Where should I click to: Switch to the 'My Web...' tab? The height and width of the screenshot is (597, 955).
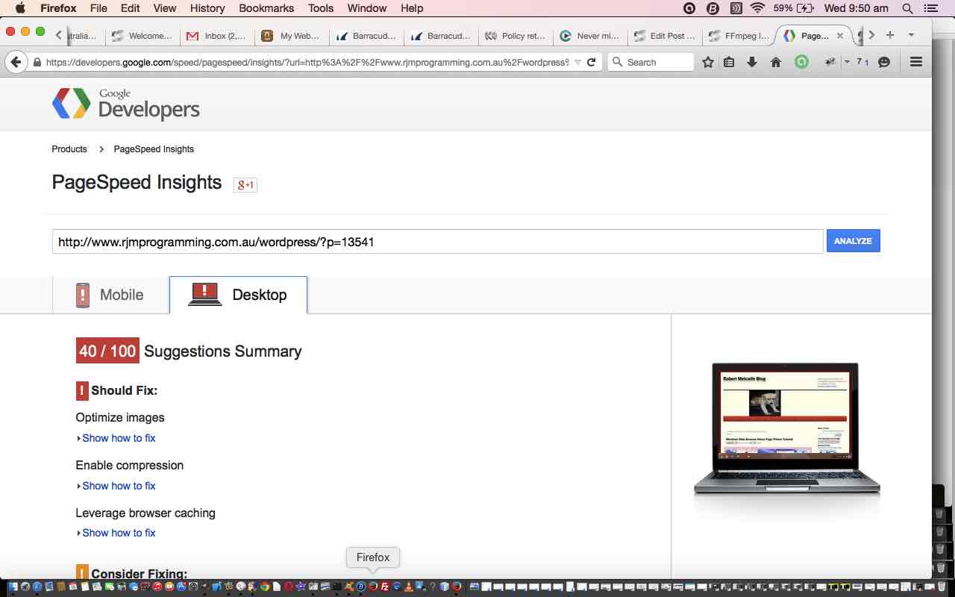292,35
